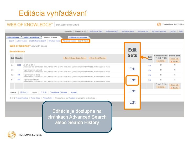189x142 pixels.
Task: Open the 1 result of set #3
Action: (x=19, y=70)
